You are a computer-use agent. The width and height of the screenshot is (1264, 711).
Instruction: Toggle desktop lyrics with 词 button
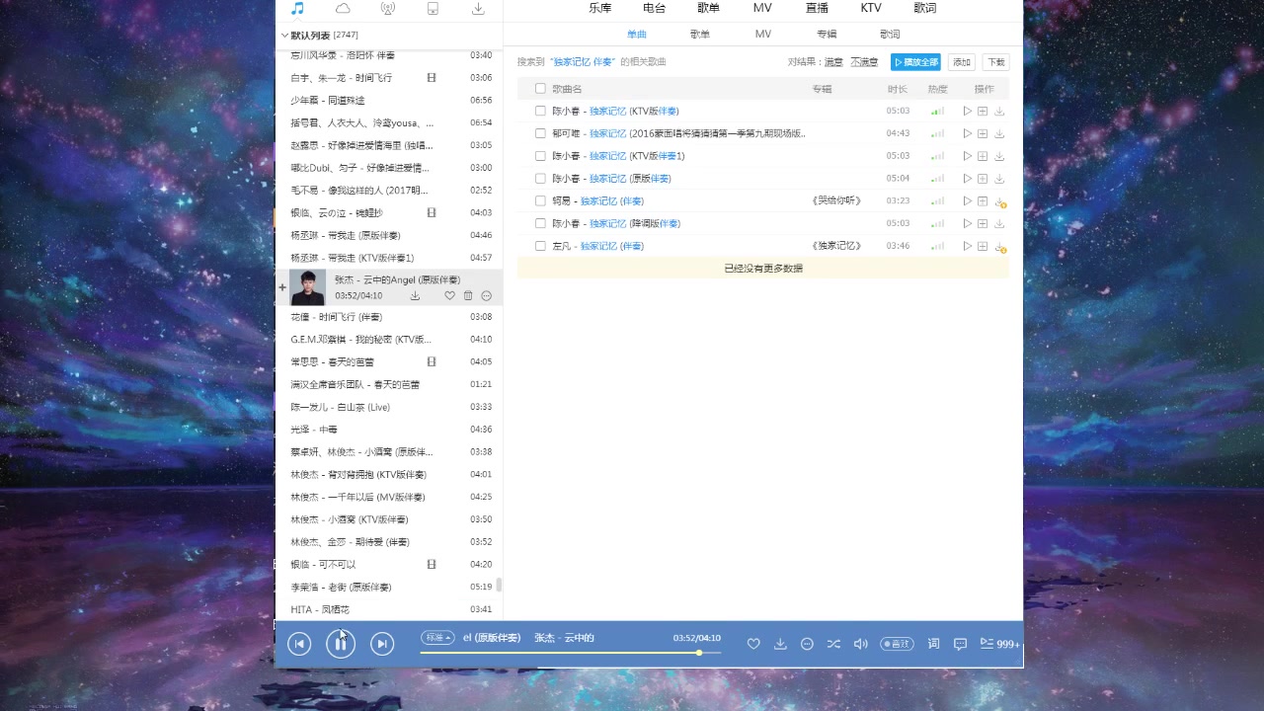pos(933,644)
